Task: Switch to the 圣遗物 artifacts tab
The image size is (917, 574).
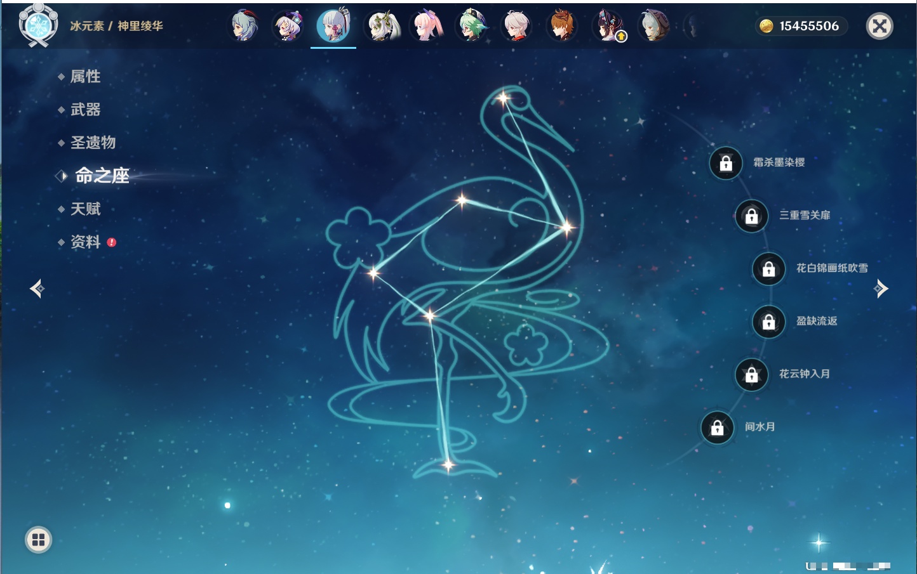Action: pyautogui.click(x=93, y=143)
